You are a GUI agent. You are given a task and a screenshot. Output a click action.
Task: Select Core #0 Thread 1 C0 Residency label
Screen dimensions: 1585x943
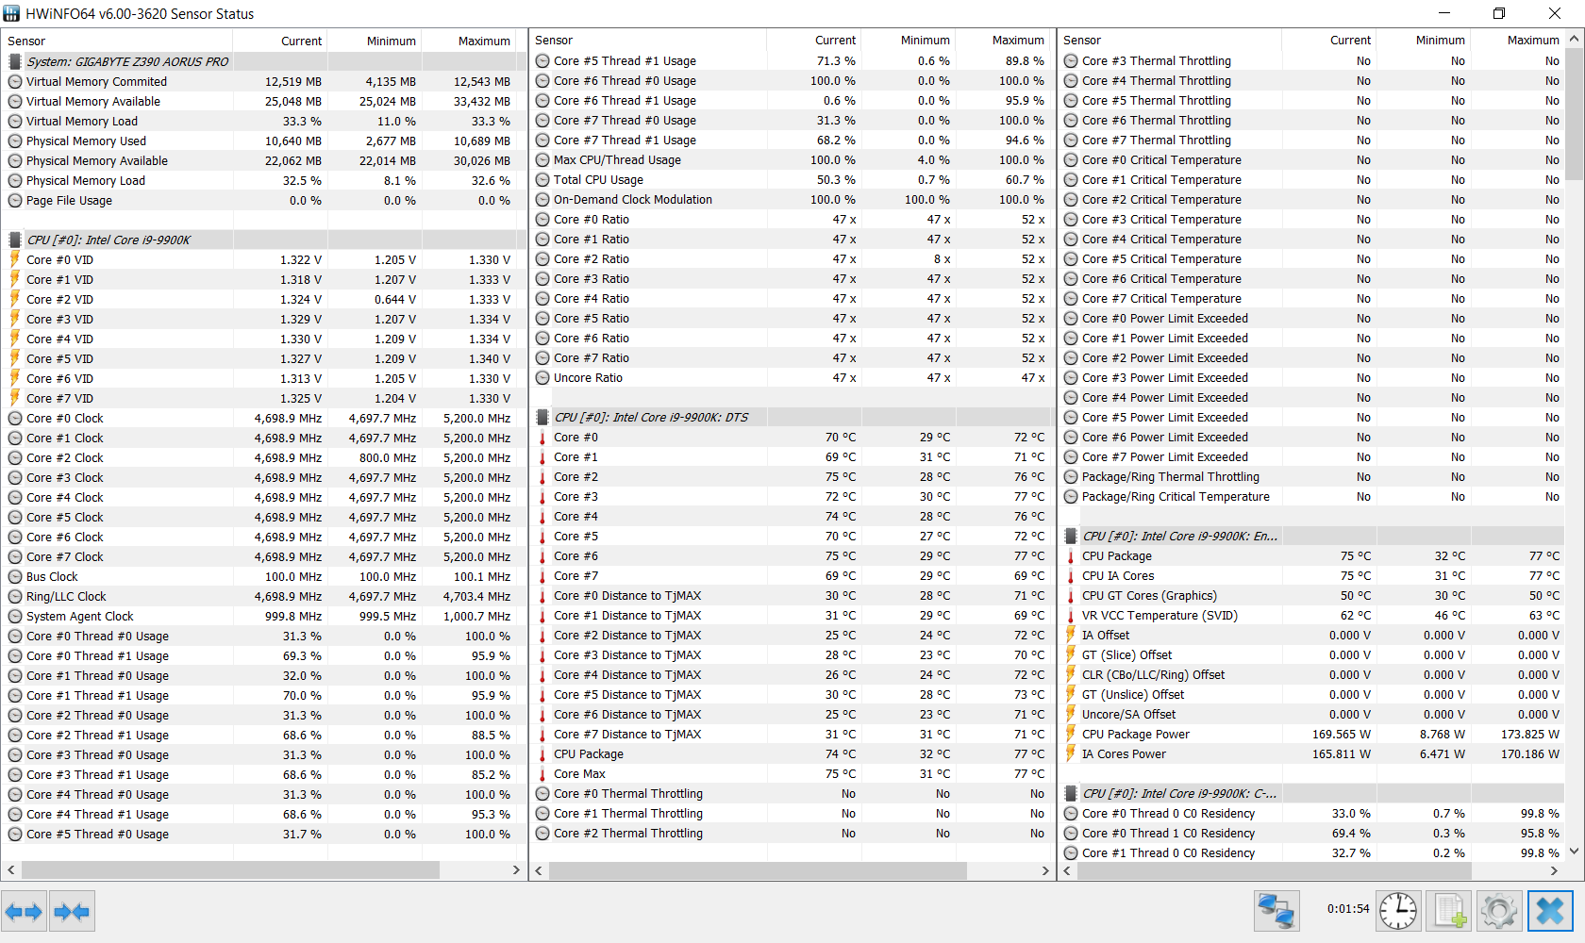tap(1169, 833)
